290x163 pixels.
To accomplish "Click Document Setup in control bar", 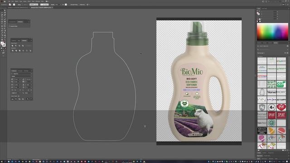I will coord(74,5).
